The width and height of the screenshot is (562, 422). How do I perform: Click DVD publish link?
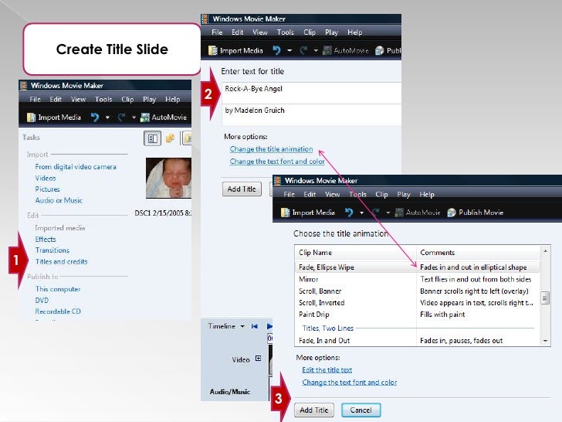(x=42, y=300)
